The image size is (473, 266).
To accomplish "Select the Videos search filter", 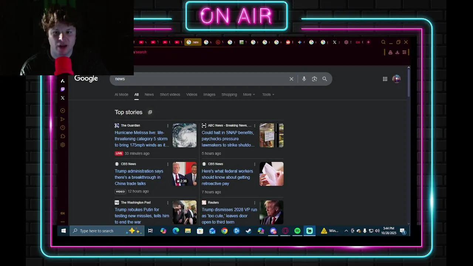I will click(x=191, y=95).
